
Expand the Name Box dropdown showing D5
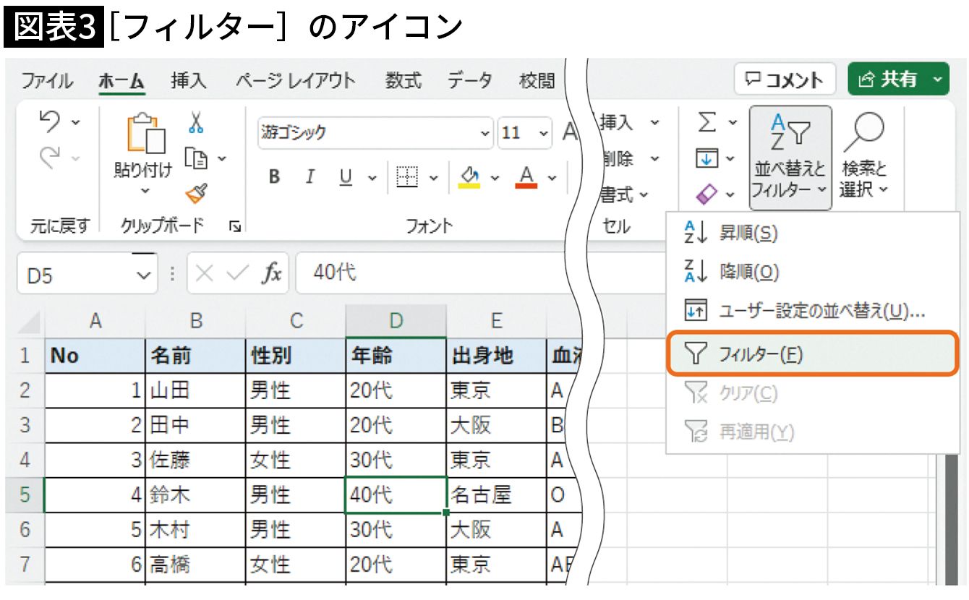[144, 275]
